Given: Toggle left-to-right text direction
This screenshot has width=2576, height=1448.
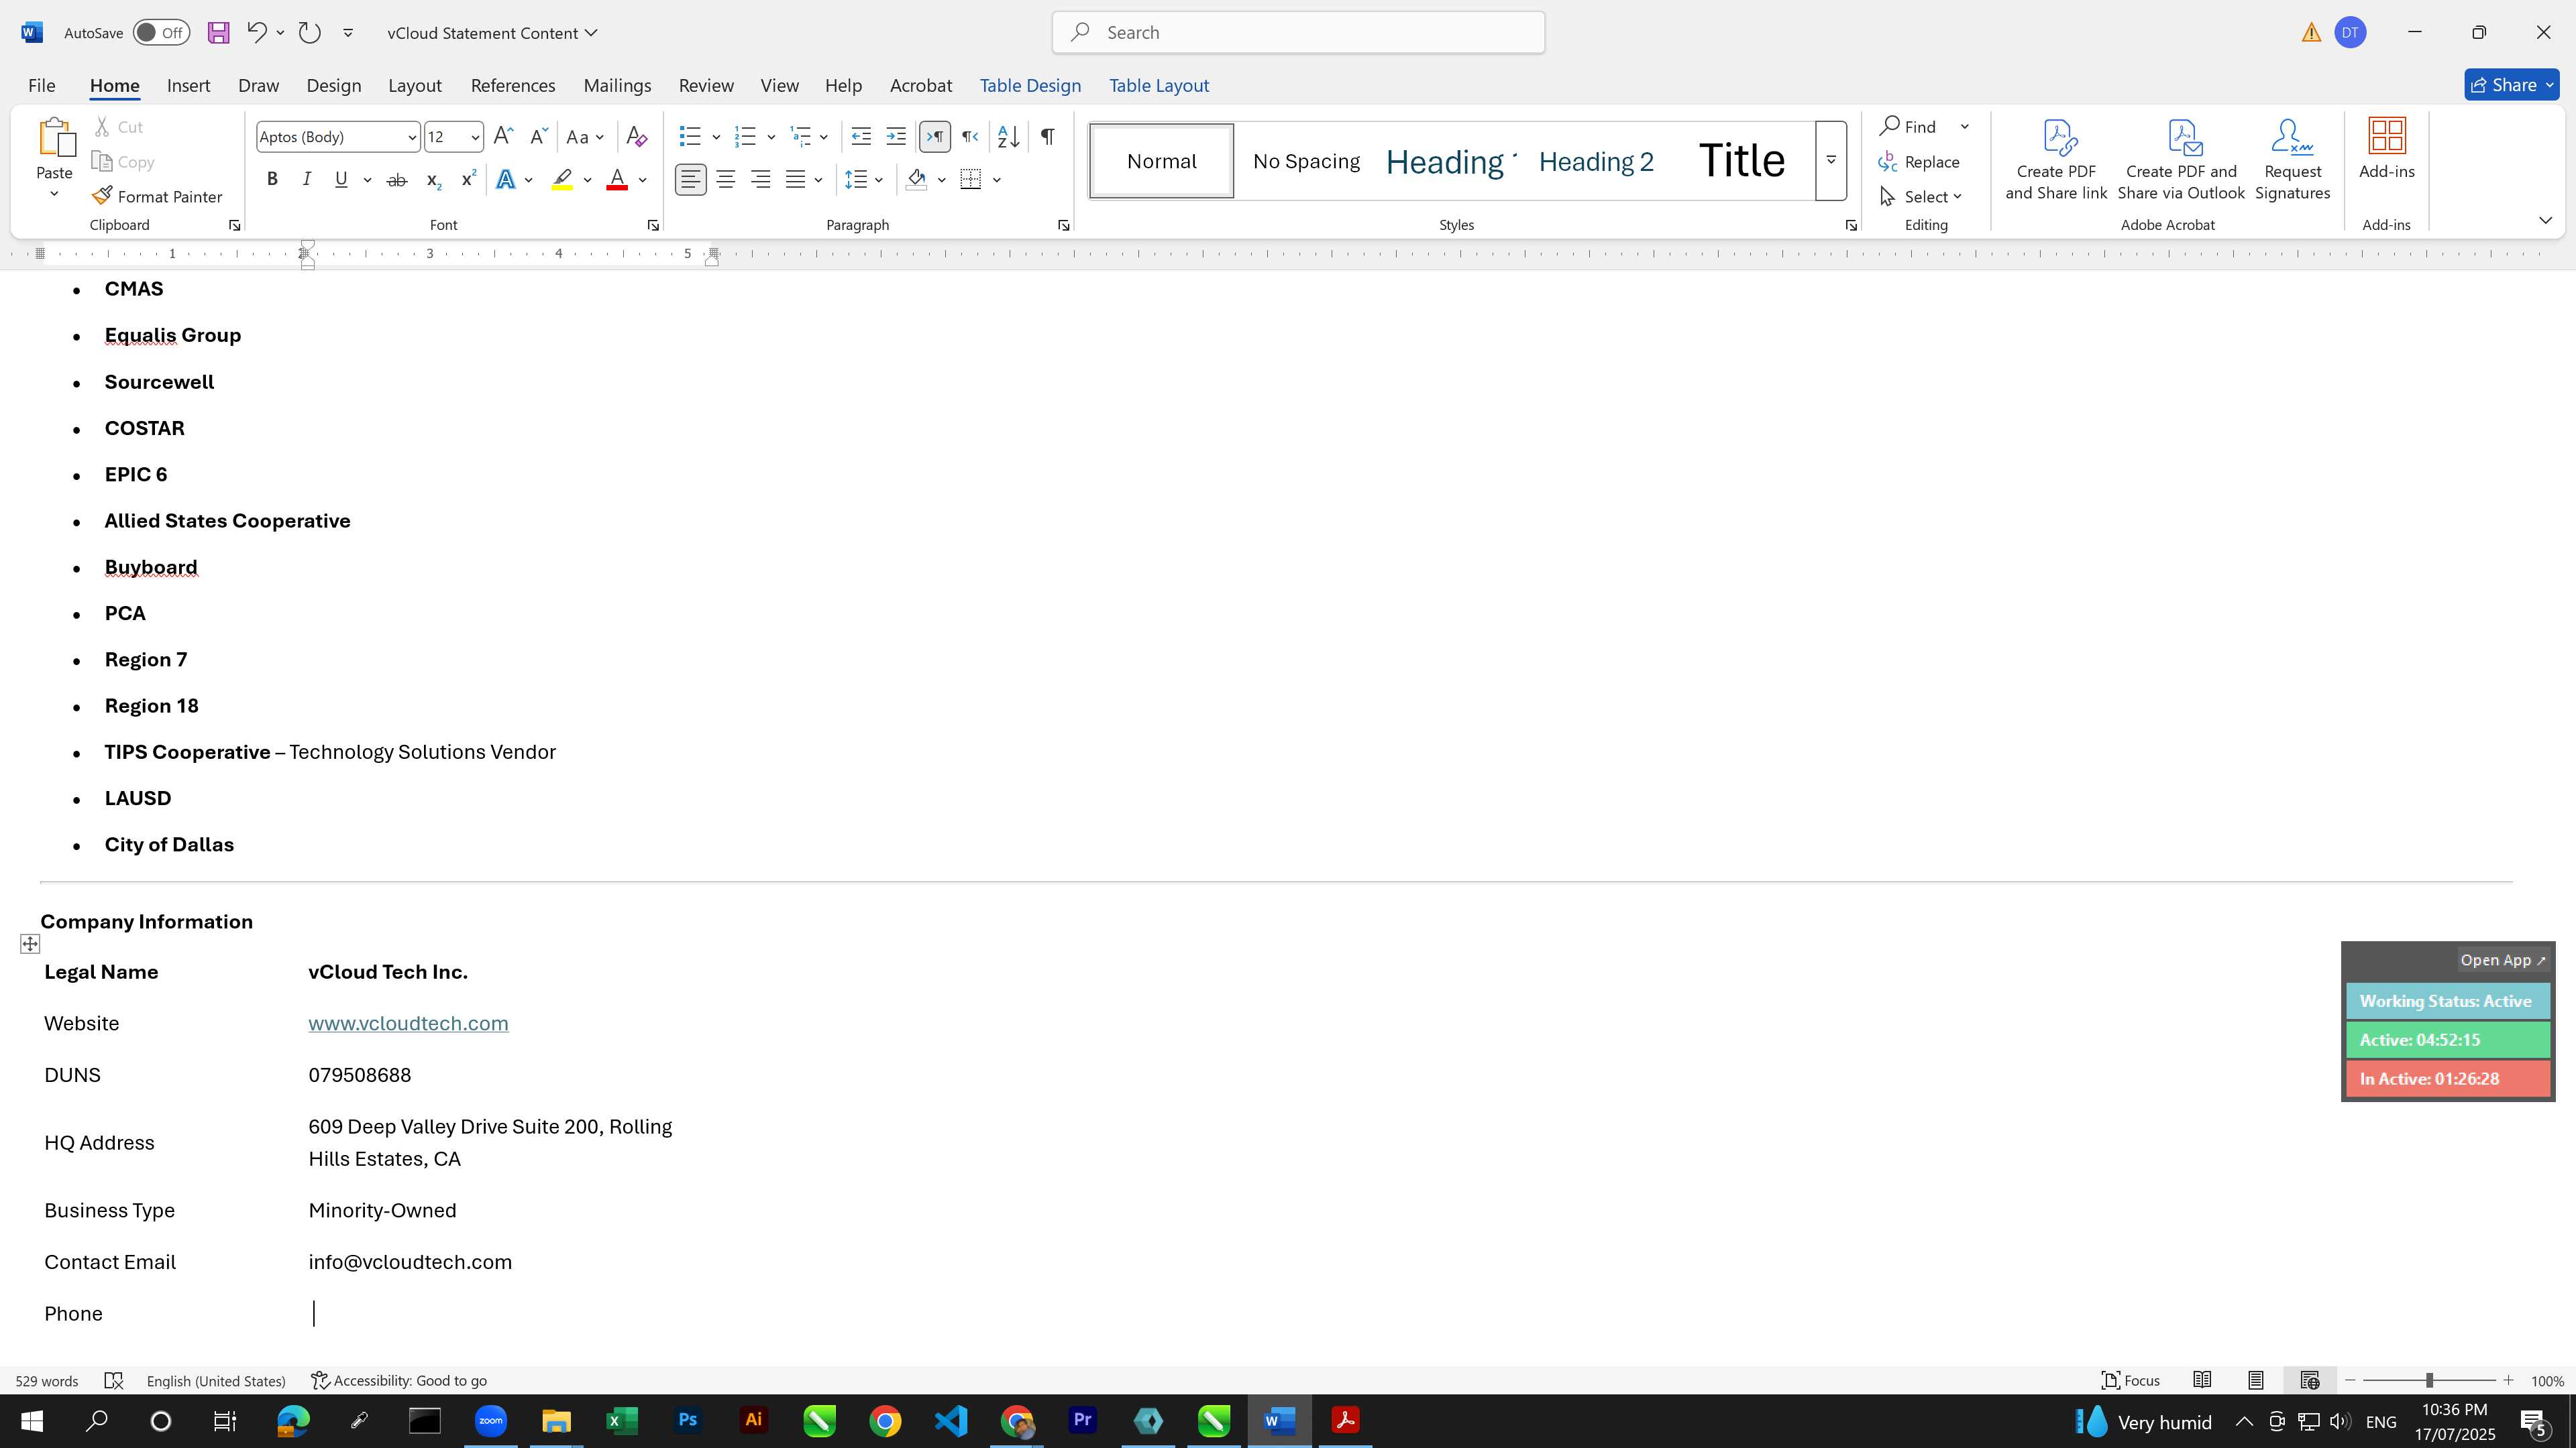Looking at the screenshot, I should [x=934, y=137].
